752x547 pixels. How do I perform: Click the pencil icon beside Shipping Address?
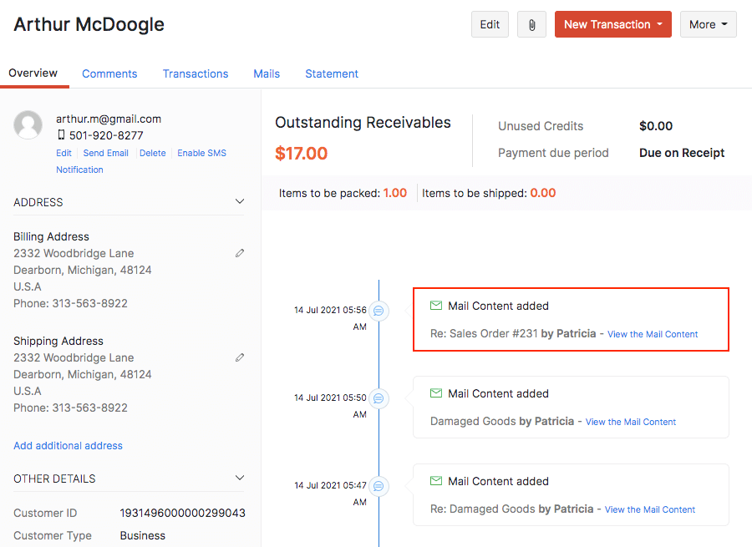click(x=240, y=357)
